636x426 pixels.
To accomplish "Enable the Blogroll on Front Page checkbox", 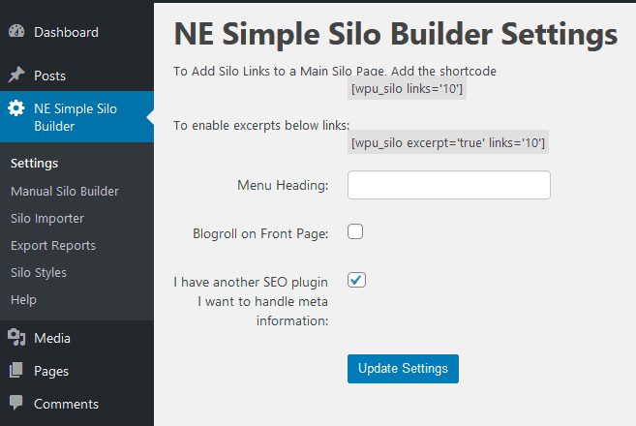I will point(355,231).
